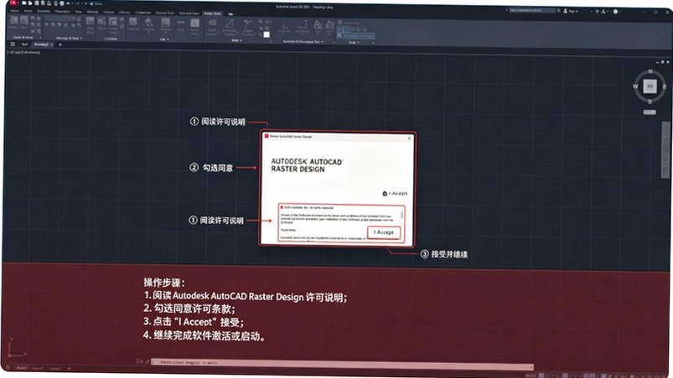673x378 pixels.
Task: Click the Match tool in Correlate panel
Action: [x=101, y=24]
